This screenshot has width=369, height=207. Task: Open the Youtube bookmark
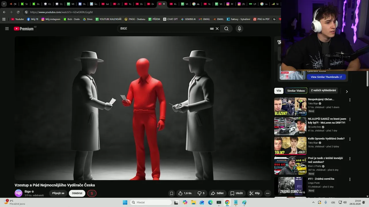coord(18,19)
